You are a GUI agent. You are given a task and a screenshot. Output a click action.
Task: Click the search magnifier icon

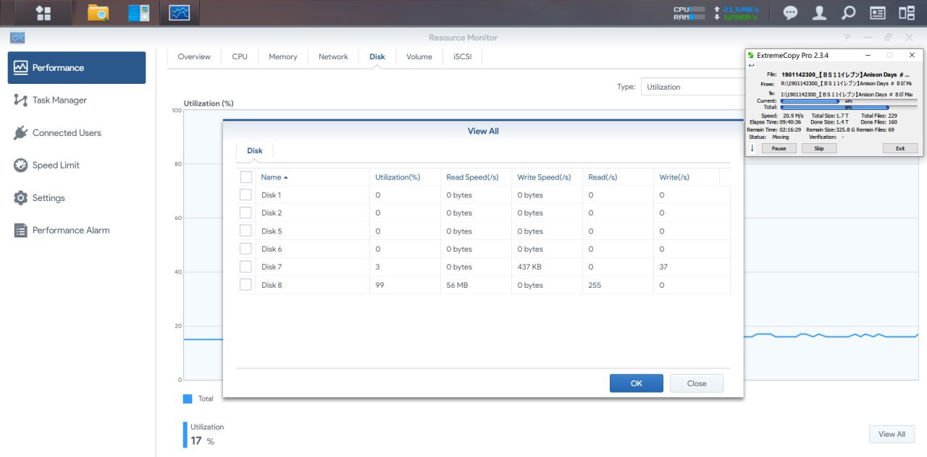coord(848,13)
